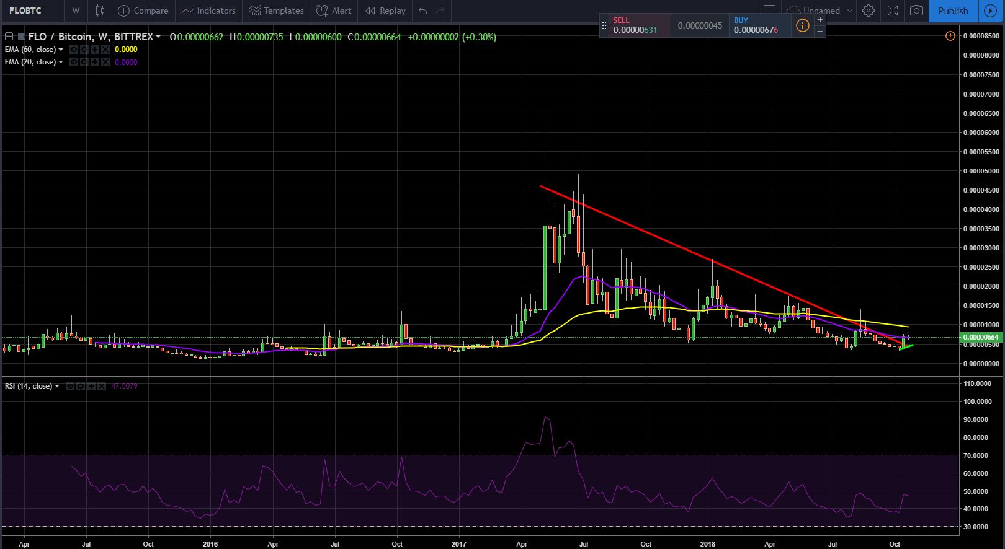
Task: Click the orange warning icon near price scale
Action: 950,37
